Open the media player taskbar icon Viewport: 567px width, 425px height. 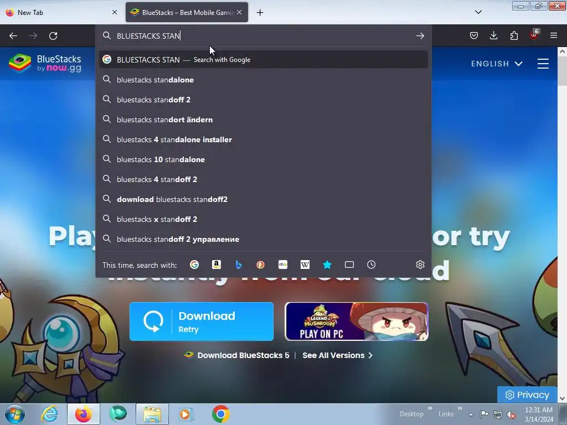click(x=187, y=414)
